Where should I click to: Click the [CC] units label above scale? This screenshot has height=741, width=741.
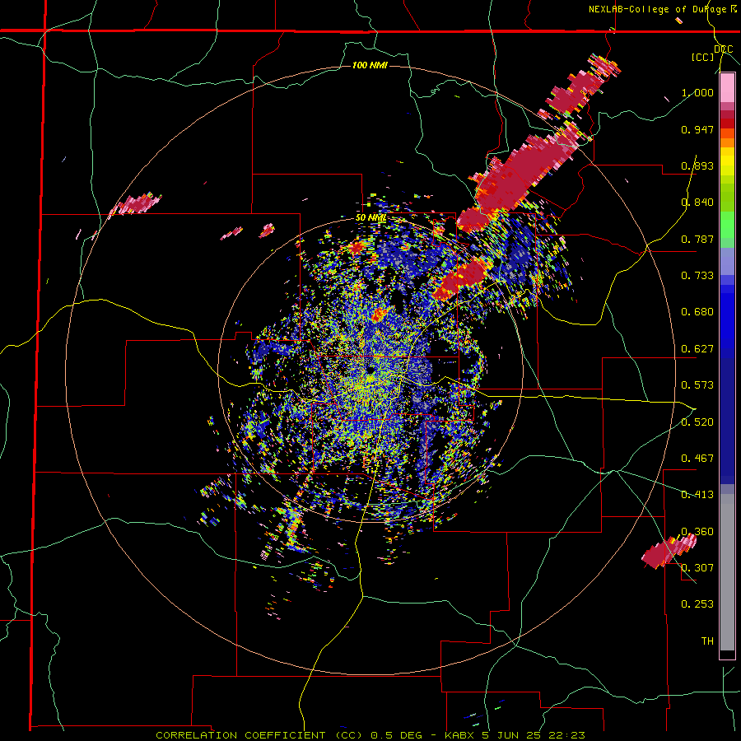point(703,57)
